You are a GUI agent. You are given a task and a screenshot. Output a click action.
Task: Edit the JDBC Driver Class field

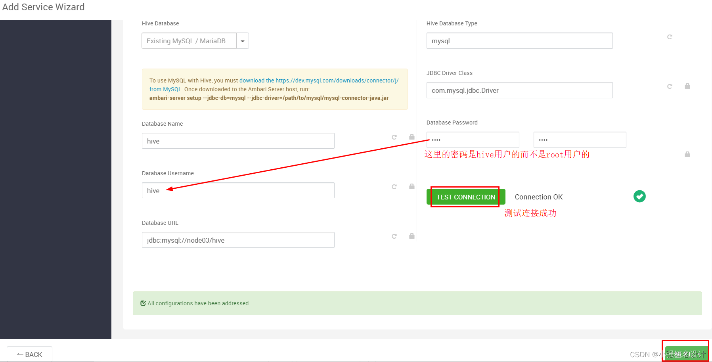(x=519, y=90)
